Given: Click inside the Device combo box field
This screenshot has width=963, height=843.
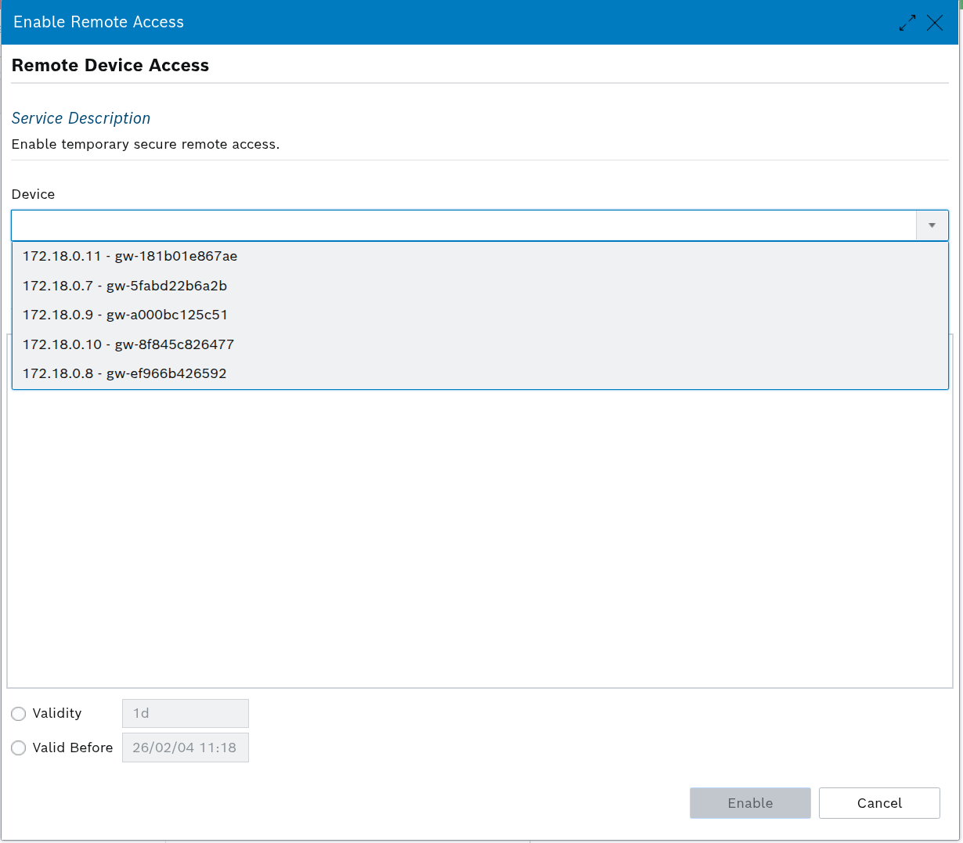Looking at the screenshot, I should (x=463, y=225).
